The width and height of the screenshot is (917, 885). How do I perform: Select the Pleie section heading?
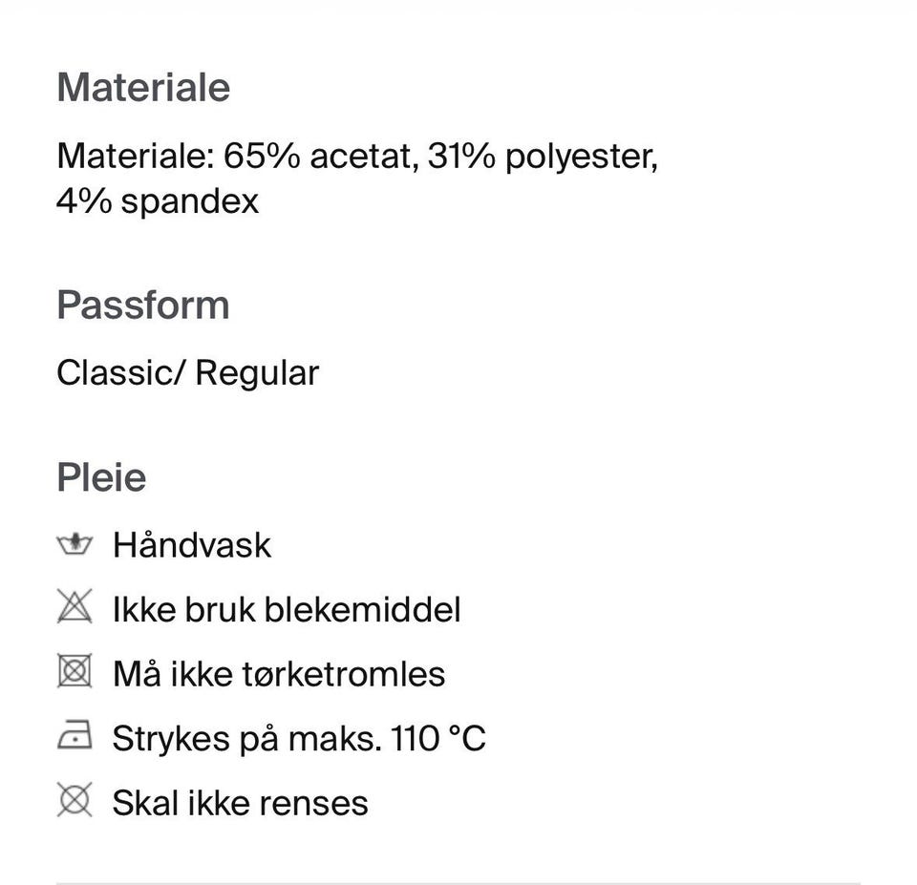tap(101, 477)
